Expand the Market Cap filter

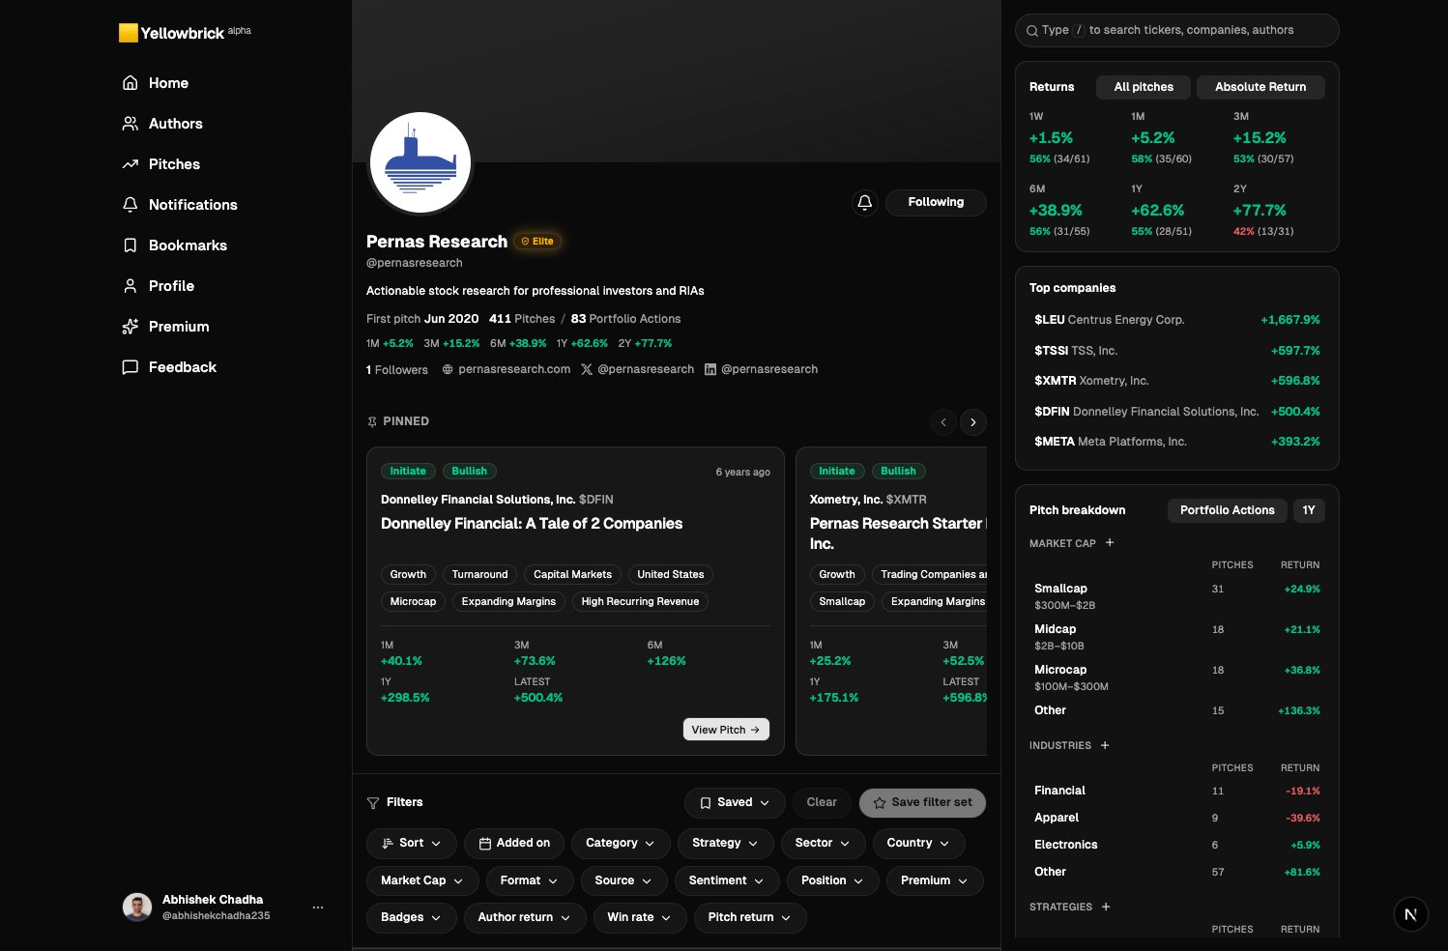click(x=422, y=880)
